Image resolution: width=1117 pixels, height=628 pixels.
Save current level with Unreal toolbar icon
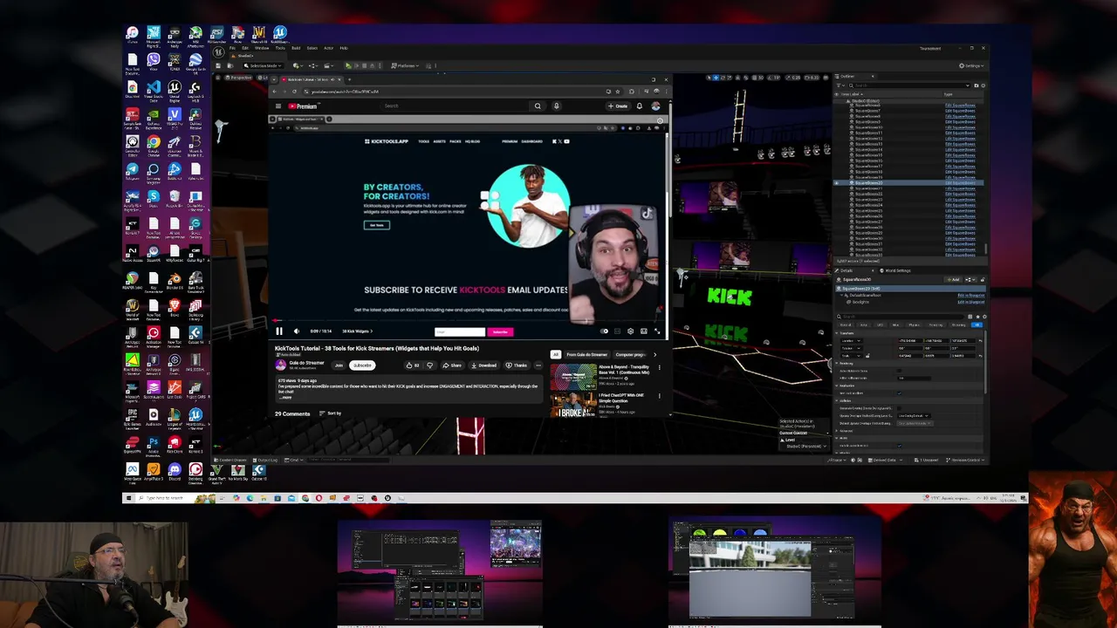[218, 65]
